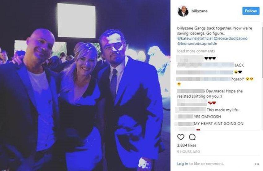Click the speech bubble comment icon
The height and width of the screenshot is (171, 263).
[192, 137]
